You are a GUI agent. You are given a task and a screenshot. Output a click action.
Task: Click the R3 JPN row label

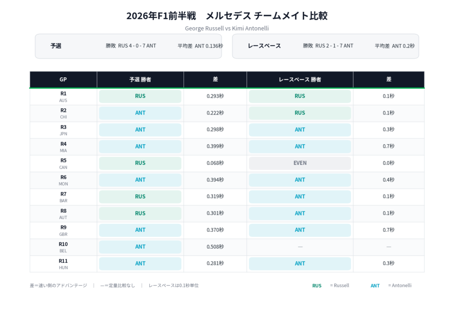coord(63,130)
